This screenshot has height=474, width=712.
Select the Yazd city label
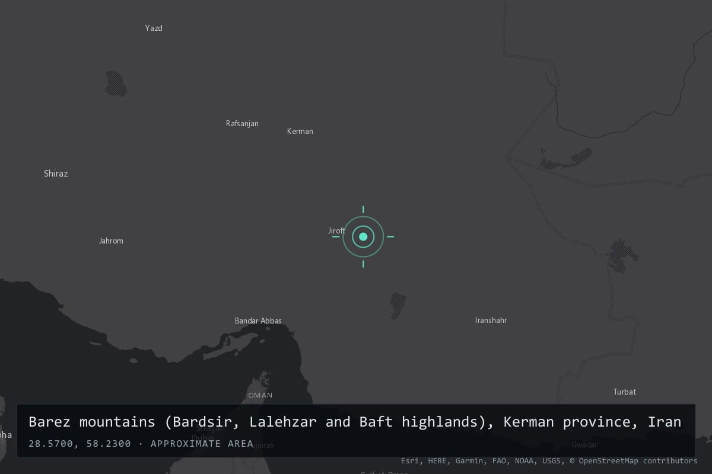click(154, 28)
